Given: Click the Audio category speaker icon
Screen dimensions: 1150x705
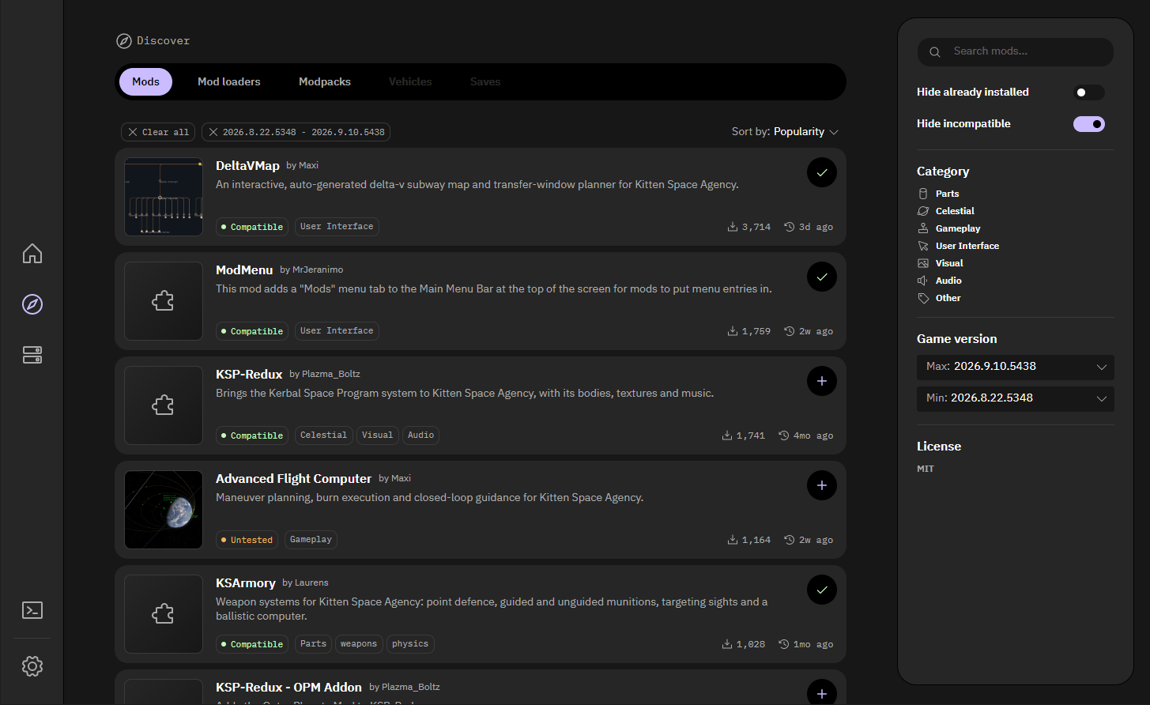Looking at the screenshot, I should tap(922, 281).
